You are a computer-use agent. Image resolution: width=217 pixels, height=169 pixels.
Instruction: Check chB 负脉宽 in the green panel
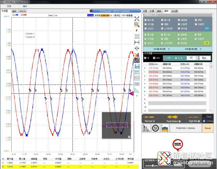196,39
